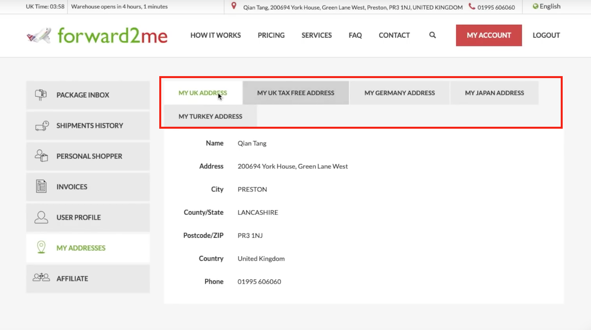The width and height of the screenshot is (591, 330).
Task: Click the Invoices document icon
Action: tap(41, 186)
